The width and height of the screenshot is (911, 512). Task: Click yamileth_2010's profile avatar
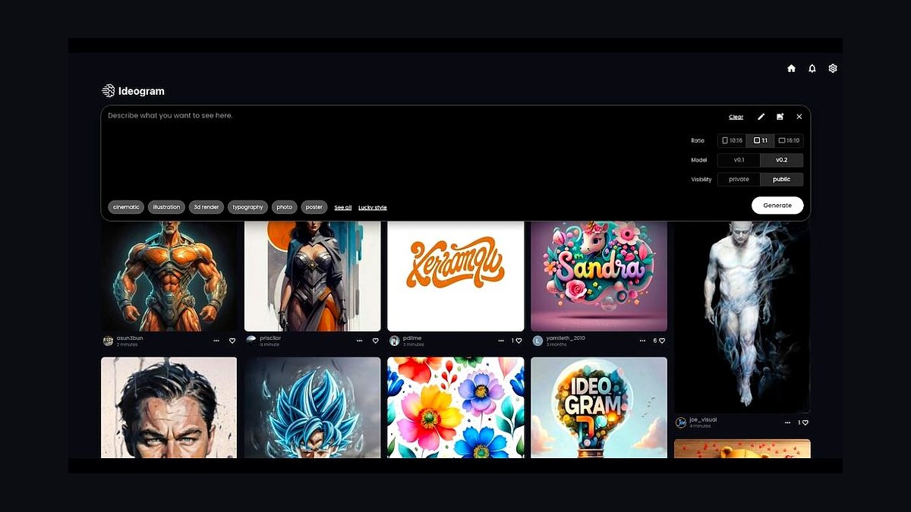click(538, 341)
